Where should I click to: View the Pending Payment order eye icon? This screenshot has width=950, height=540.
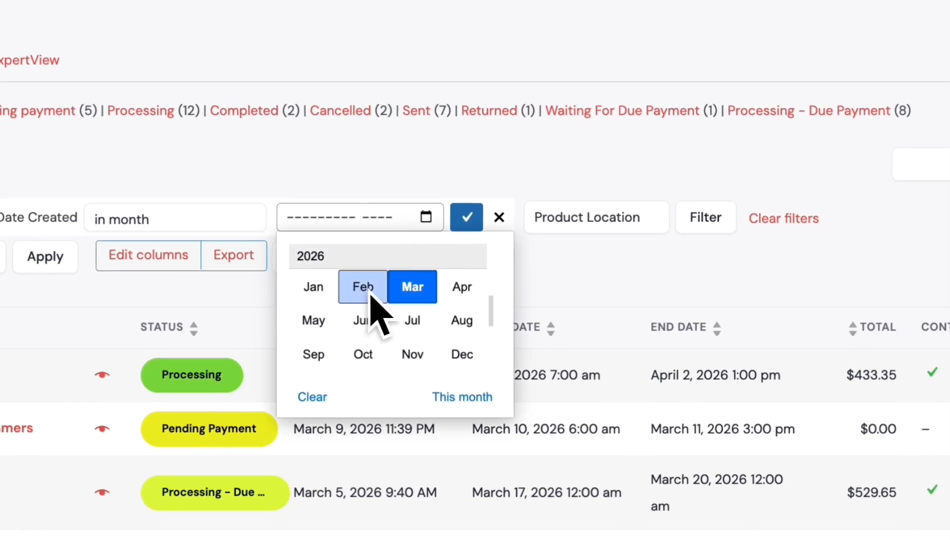(x=102, y=429)
